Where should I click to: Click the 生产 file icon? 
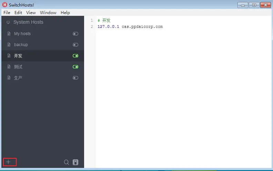point(9,78)
